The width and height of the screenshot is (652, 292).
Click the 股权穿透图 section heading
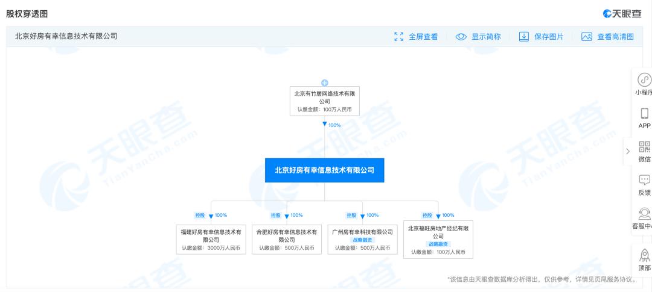point(27,14)
